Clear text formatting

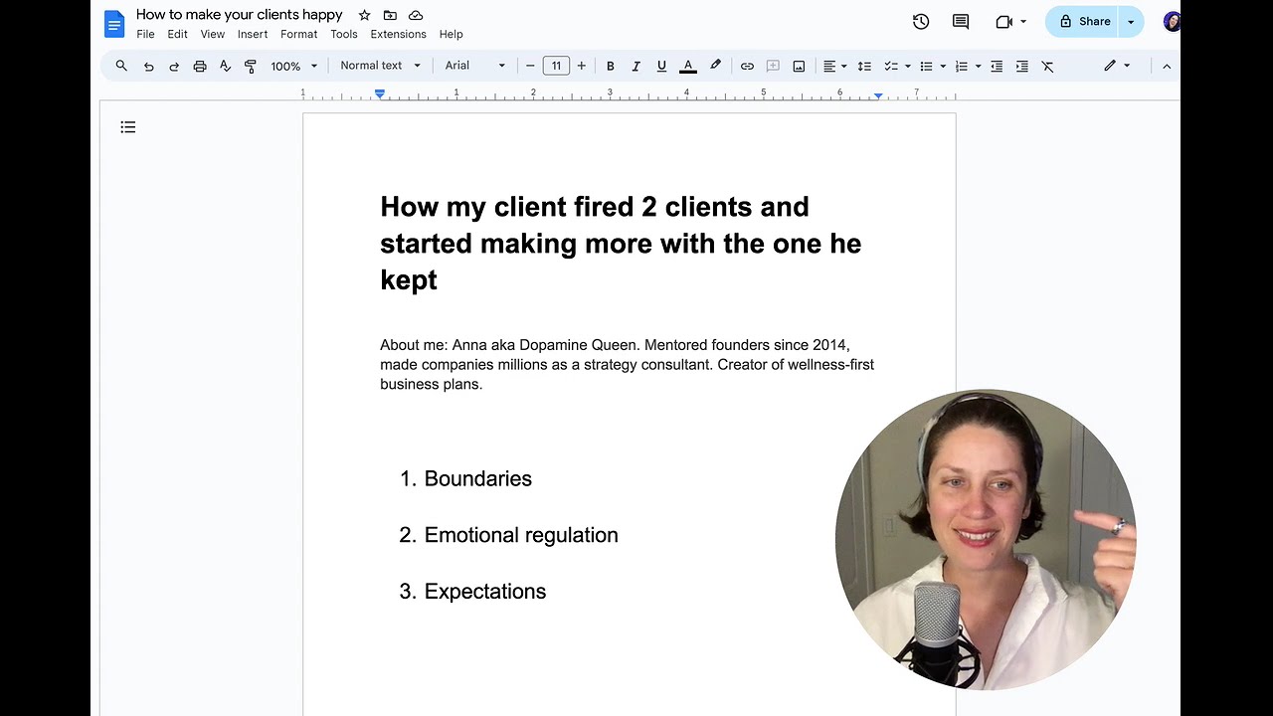pyautogui.click(x=1047, y=66)
